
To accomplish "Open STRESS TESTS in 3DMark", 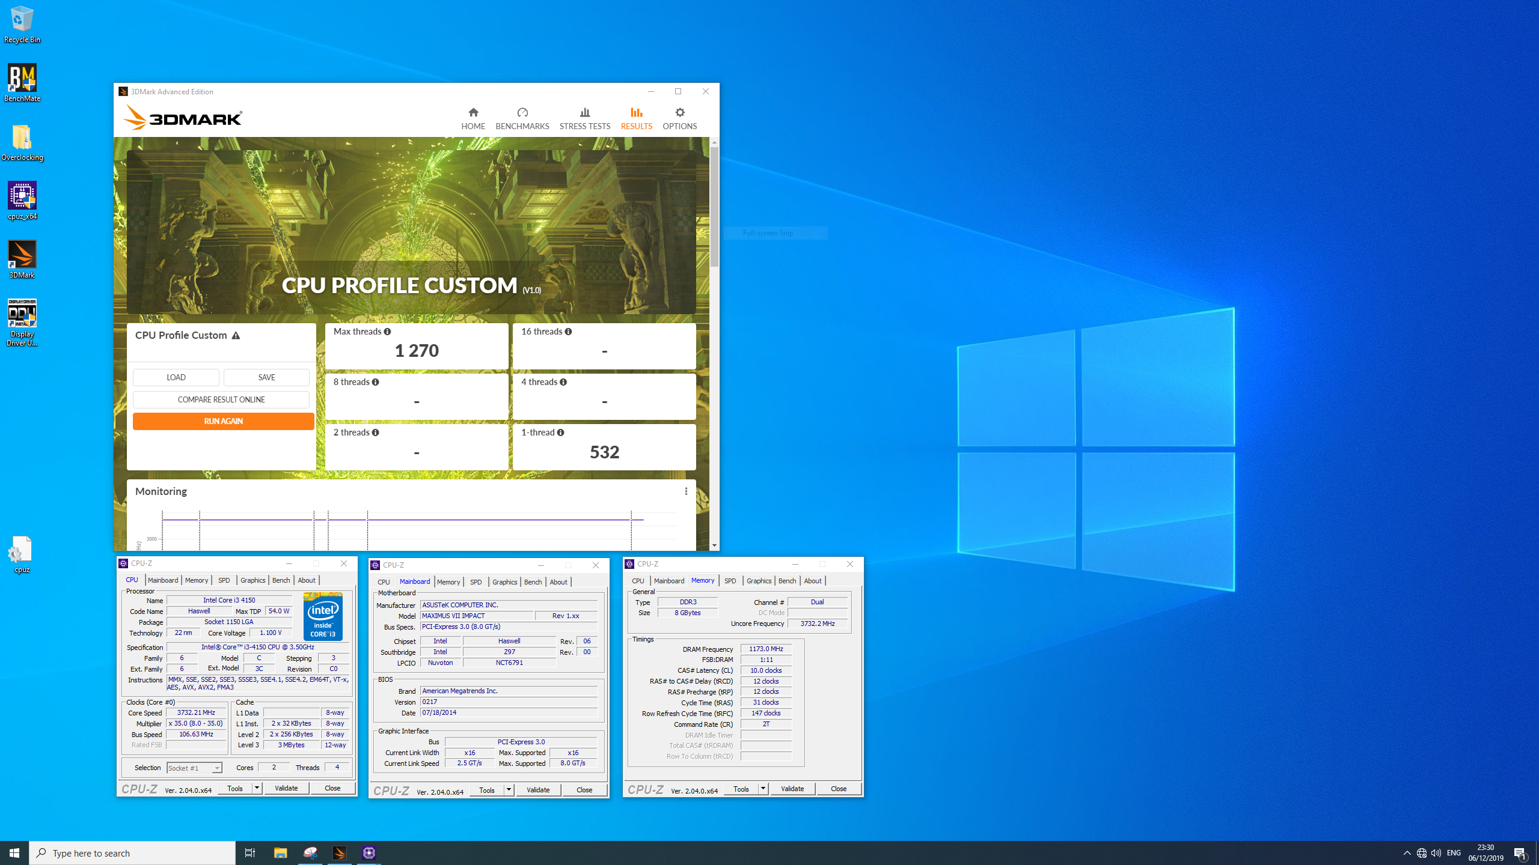I will (585, 118).
